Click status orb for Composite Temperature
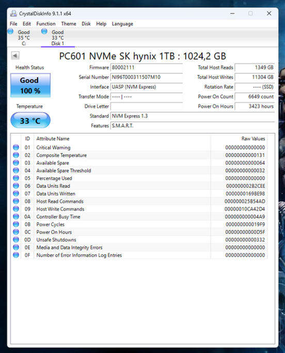Image resolution: width=285 pixels, height=353 pixels. [x=16, y=155]
